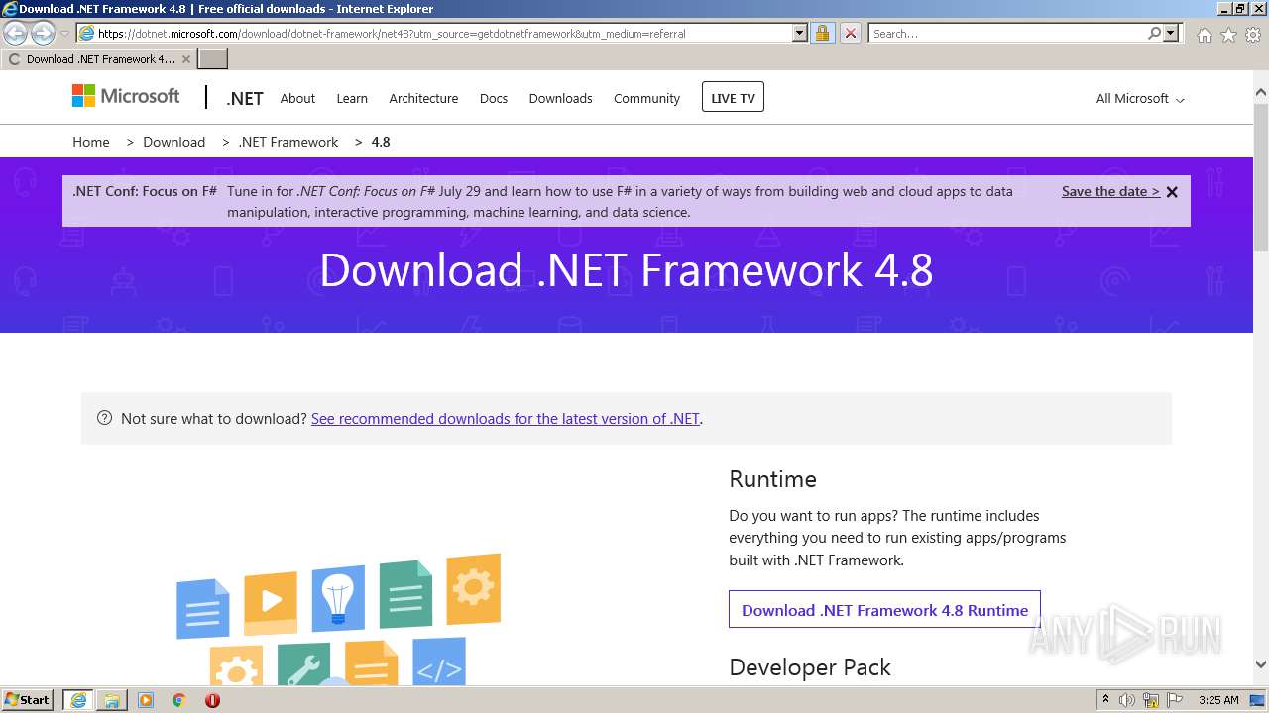Open the Home icon in IE toolbar
Screen dimensions: 1269x713
[x=1204, y=35]
